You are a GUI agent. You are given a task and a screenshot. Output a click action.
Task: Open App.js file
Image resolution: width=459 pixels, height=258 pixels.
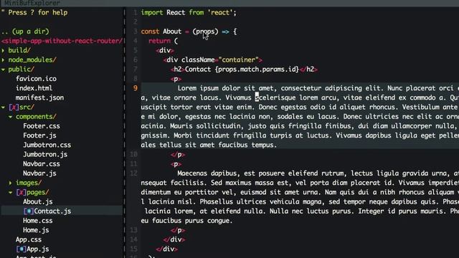pyautogui.click(x=38, y=249)
